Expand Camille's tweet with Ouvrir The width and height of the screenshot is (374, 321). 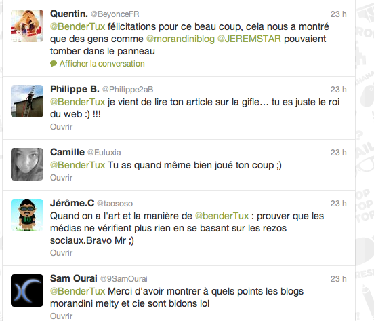point(61,177)
